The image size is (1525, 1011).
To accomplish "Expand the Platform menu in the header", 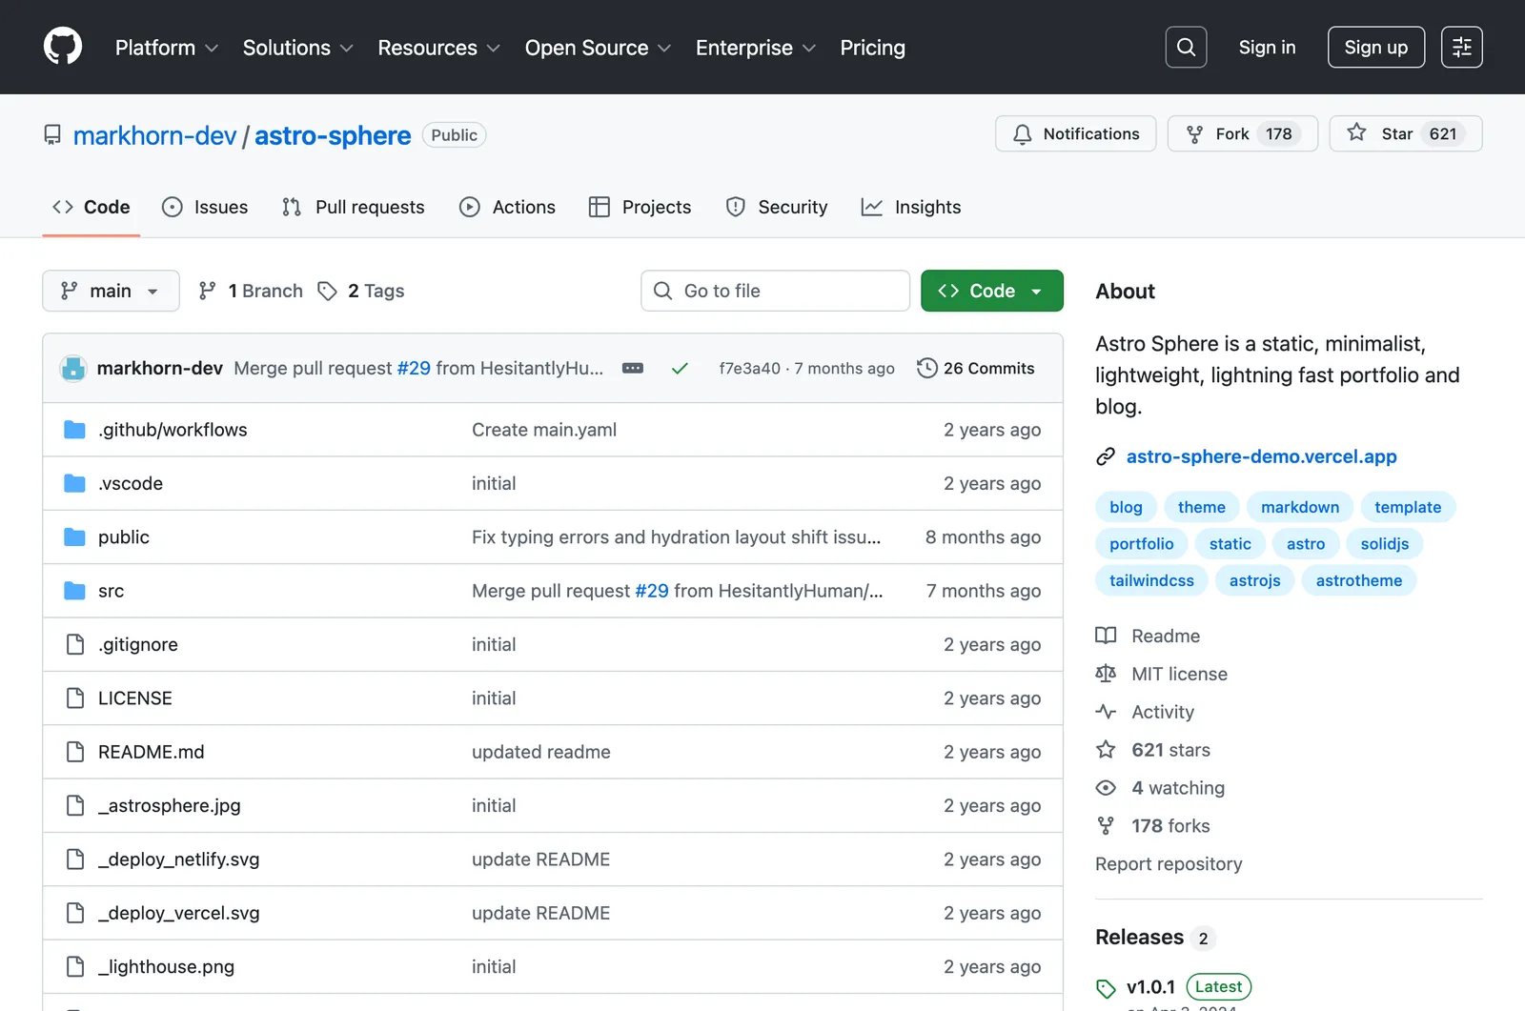I will [167, 48].
